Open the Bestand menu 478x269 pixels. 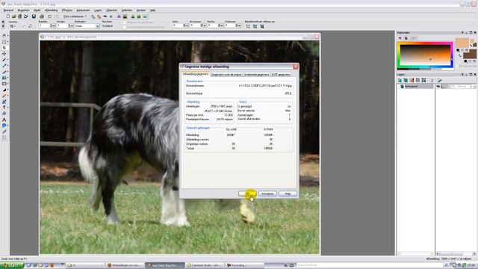[x=8, y=10]
